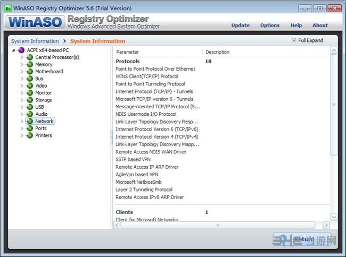Image resolution: width=346 pixels, height=257 pixels.
Task: Select the Audio tree item label
Action: point(42,114)
